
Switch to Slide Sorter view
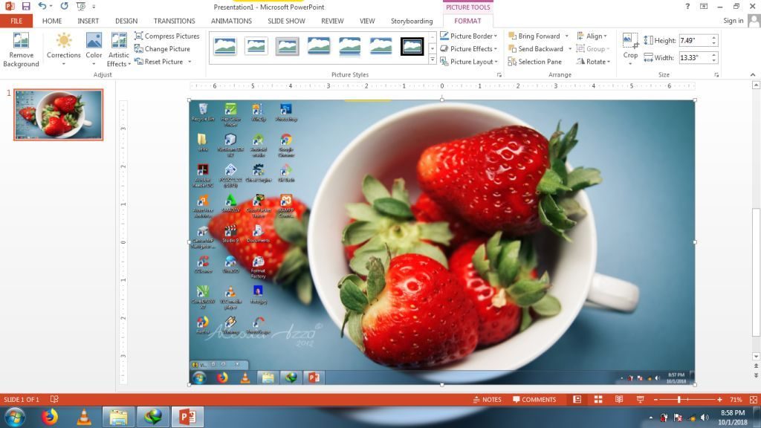[x=598, y=399]
